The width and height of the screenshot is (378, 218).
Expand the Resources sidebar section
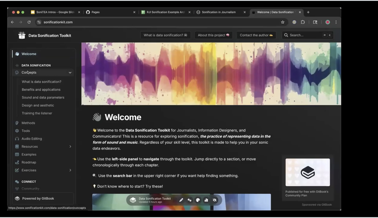(70, 147)
